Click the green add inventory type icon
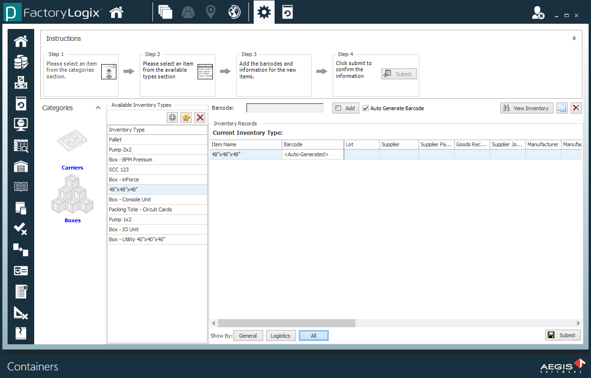Viewport: 591px width, 378px height. [172, 118]
